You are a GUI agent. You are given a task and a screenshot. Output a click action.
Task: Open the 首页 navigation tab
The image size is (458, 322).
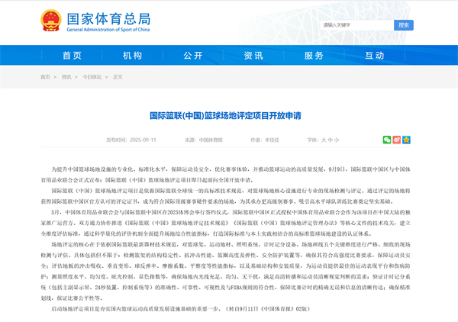(72, 56)
